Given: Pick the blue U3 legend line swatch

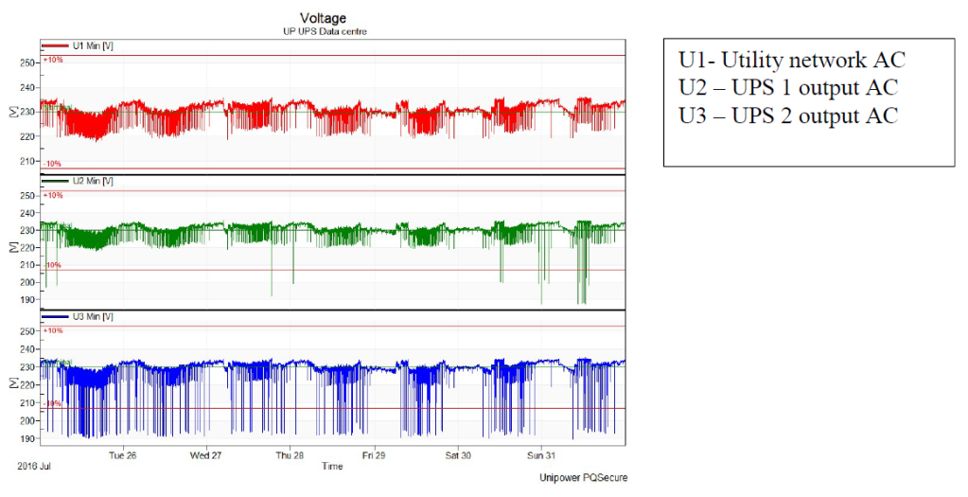Looking at the screenshot, I should [55, 317].
